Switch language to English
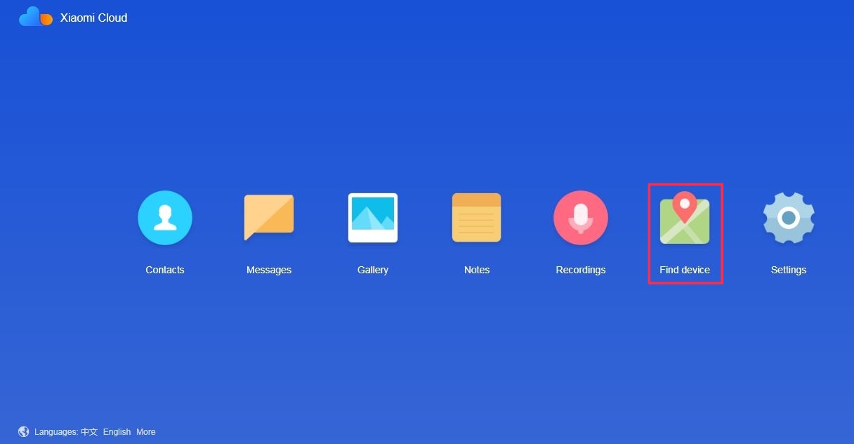The image size is (854, 444). pyautogui.click(x=117, y=432)
